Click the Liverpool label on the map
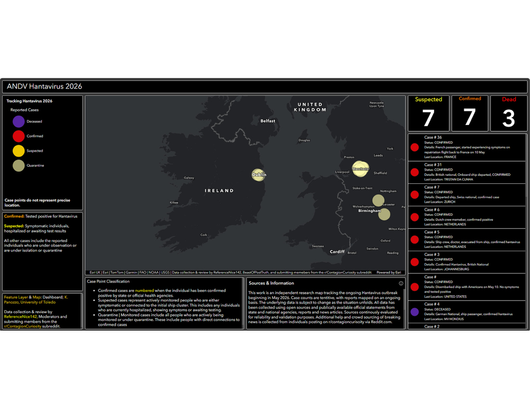Screen dimensions: 530x408 342,172
